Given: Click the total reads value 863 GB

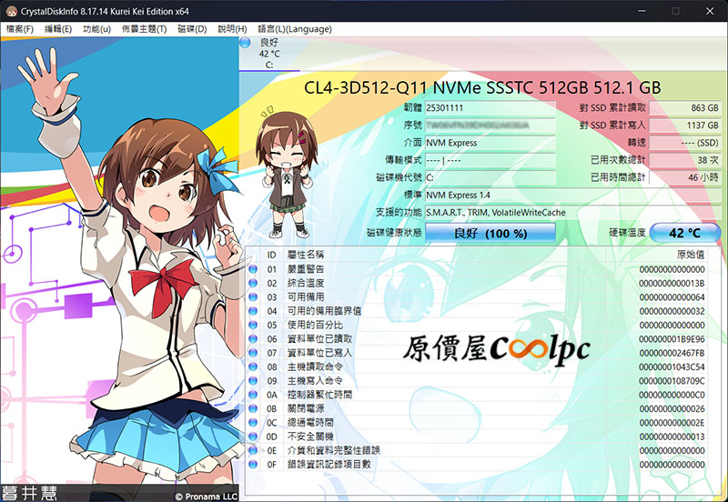Looking at the screenshot, I should coord(685,107).
